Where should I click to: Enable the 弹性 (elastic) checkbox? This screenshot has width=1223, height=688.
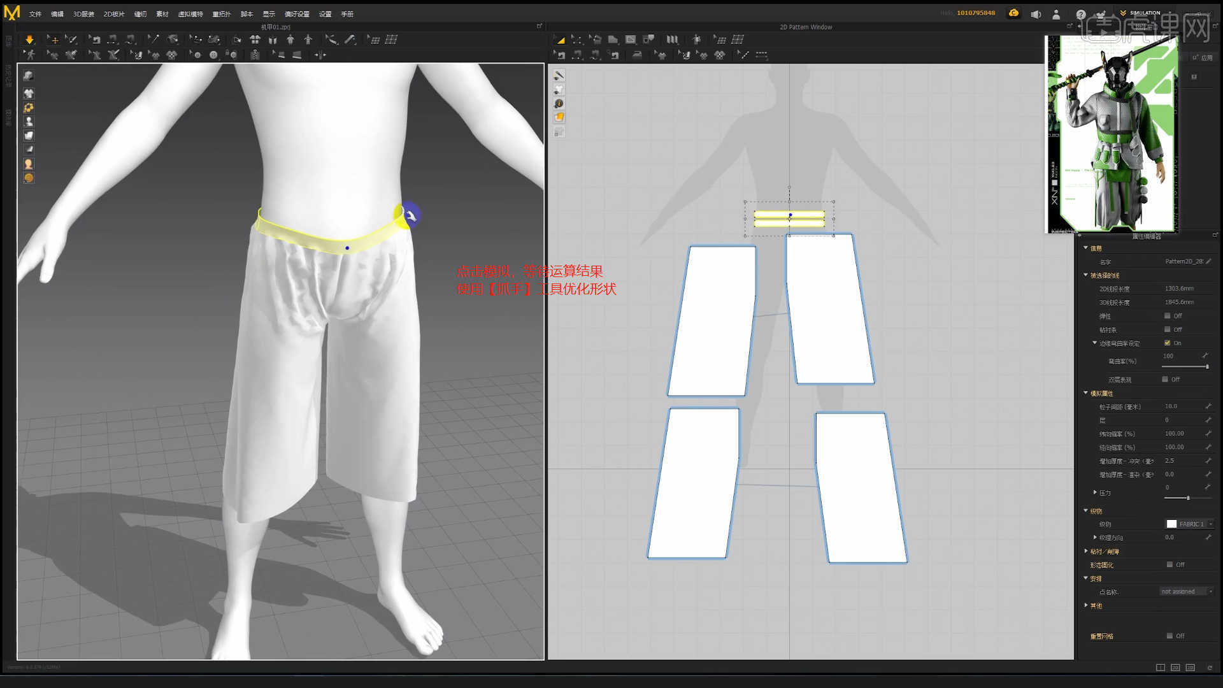(x=1167, y=316)
